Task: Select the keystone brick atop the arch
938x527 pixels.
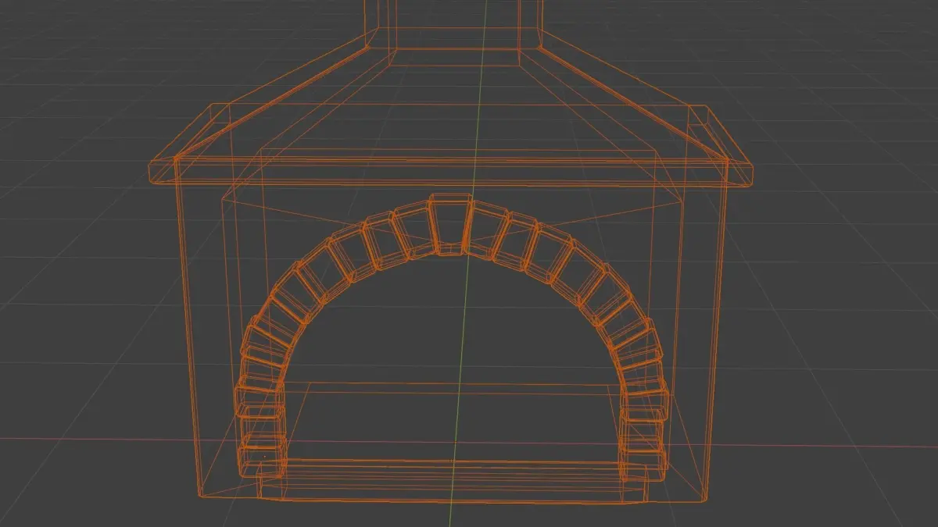Action: (x=449, y=224)
